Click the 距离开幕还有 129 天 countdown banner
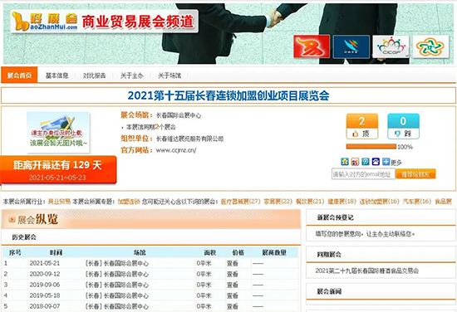 pos(58,170)
